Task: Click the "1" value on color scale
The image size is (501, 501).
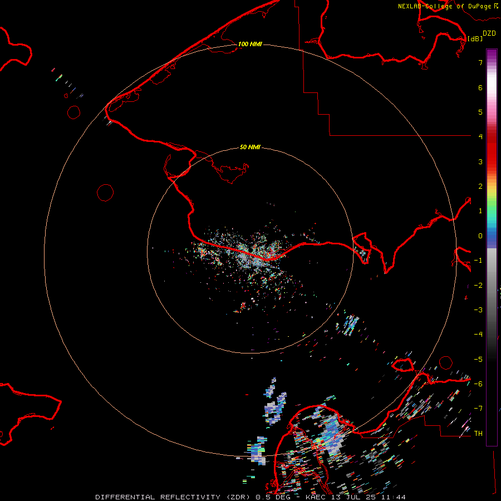Action: 480,211
